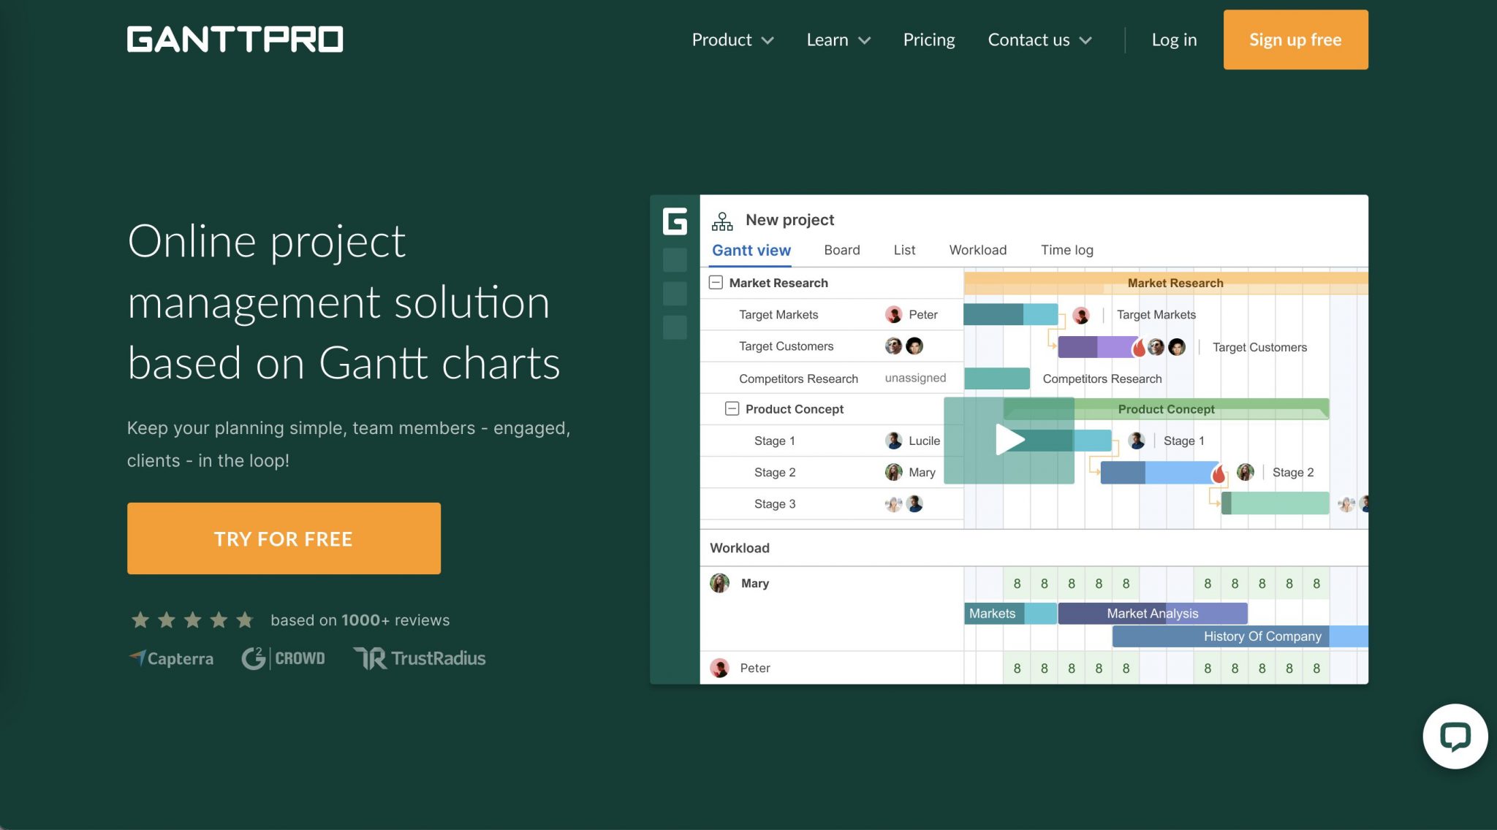The image size is (1497, 830).
Task: Click the green Stage 3 Gantt bar
Action: click(1275, 503)
